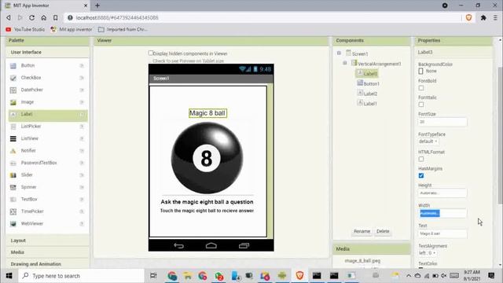Open help for Notifier component
503x283 pixels.
point(82,150)
